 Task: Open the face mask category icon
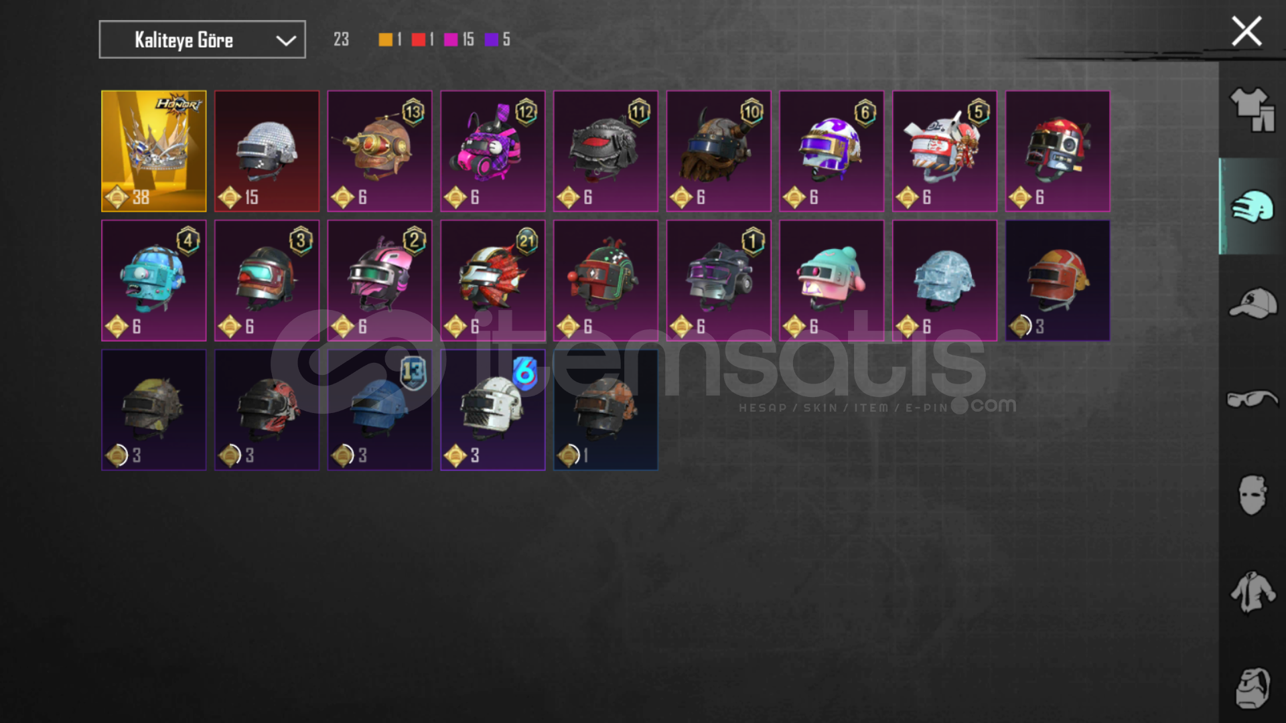click(1252, 495)
